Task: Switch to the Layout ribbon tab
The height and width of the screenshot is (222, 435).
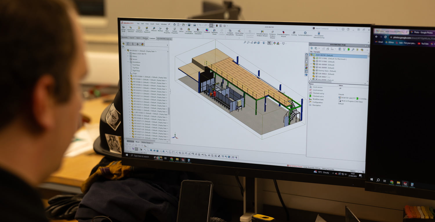Action: click(132, 38)
